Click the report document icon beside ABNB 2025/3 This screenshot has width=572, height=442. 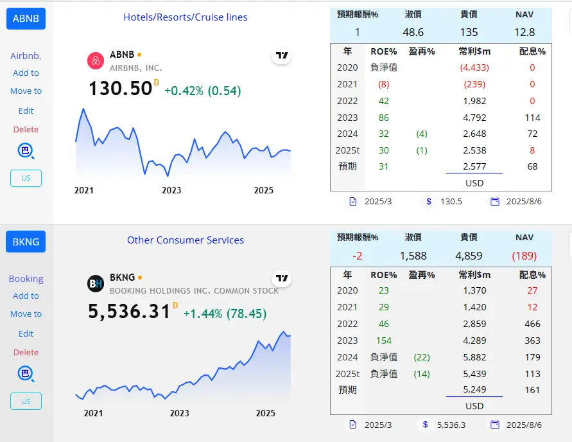[352, 202]
